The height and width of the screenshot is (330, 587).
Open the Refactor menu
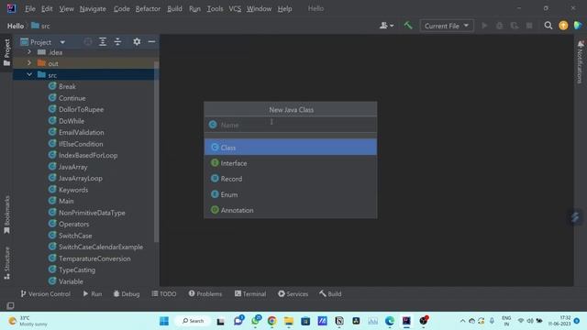point(148,8)
